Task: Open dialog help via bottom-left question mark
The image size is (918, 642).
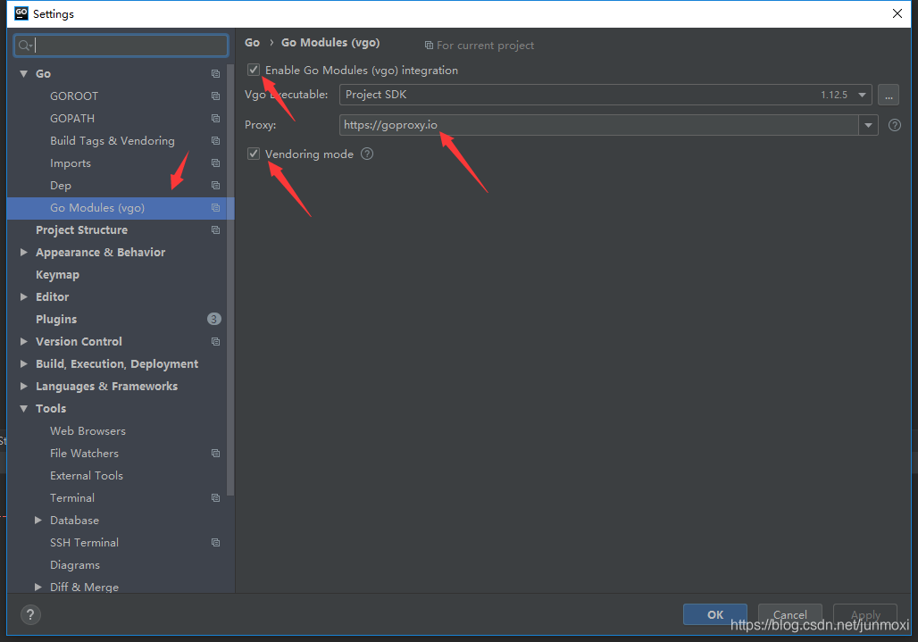Action: tap(30, 614)
